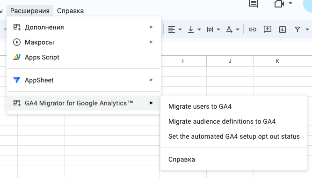Open comment history icon at top
Viewport: 312px width, 178px height.
[254, 4]
